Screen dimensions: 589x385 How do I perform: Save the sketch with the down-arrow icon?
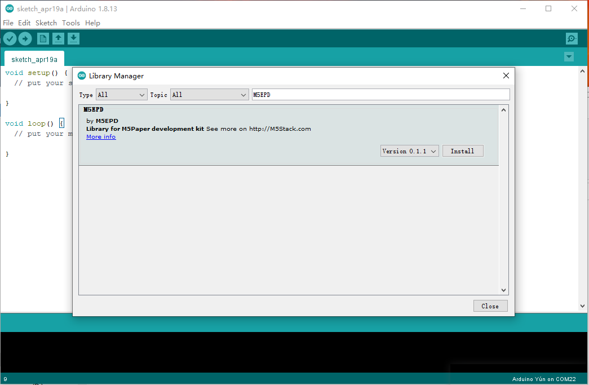[x=74, y=38]
